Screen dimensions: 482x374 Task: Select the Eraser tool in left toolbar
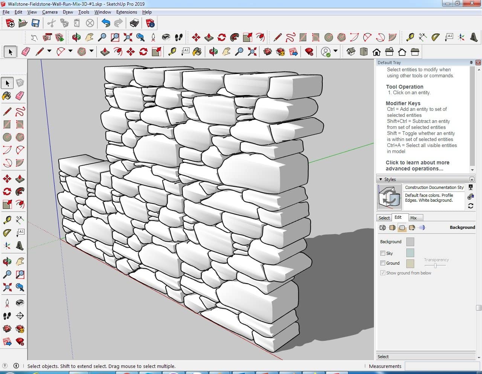(20, 96)
